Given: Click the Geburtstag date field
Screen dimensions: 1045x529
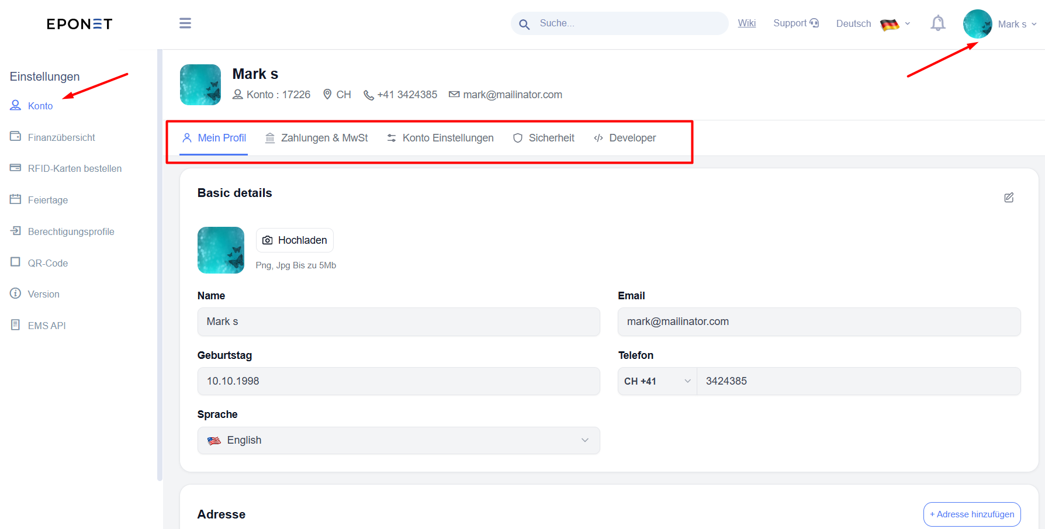Looking at the screenshot, I should [399, 381].
